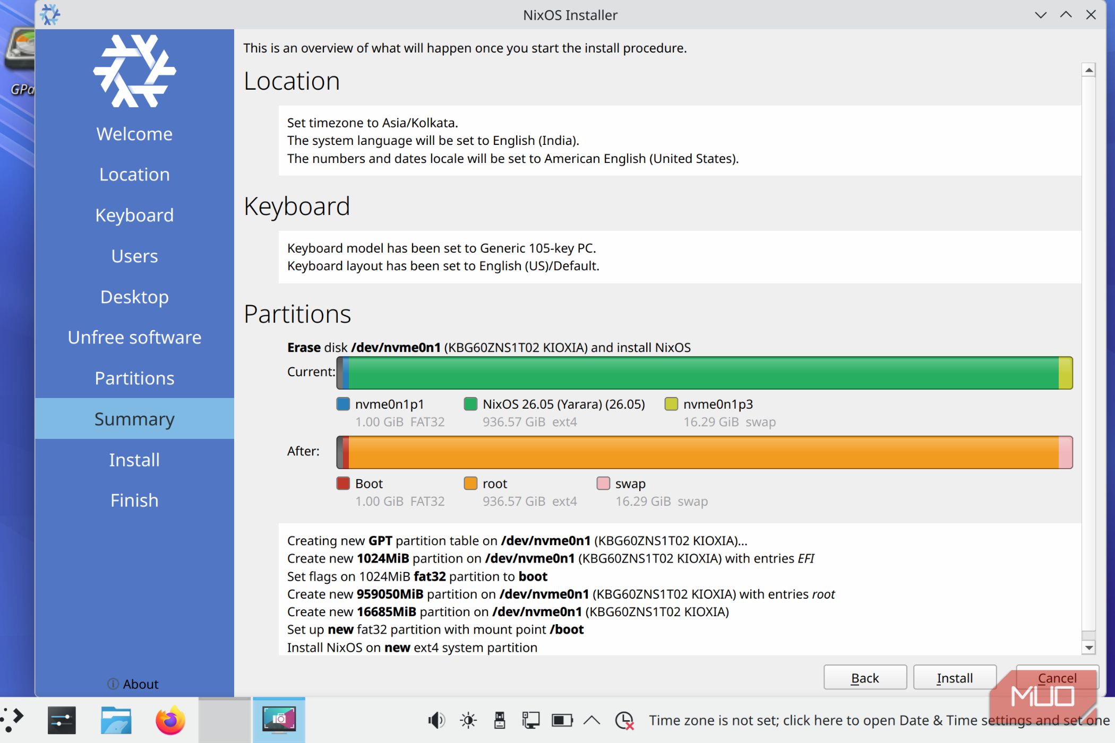Select the Install step in the sidebar list
Image resolution: width=1115 pixels, height=743 pixels.
(134, 460)
